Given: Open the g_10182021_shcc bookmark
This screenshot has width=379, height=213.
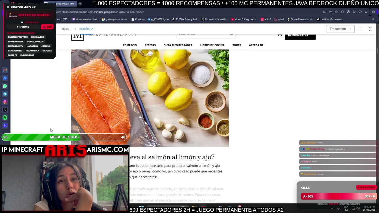Looking at the screenshot, I should pos(158,19).
